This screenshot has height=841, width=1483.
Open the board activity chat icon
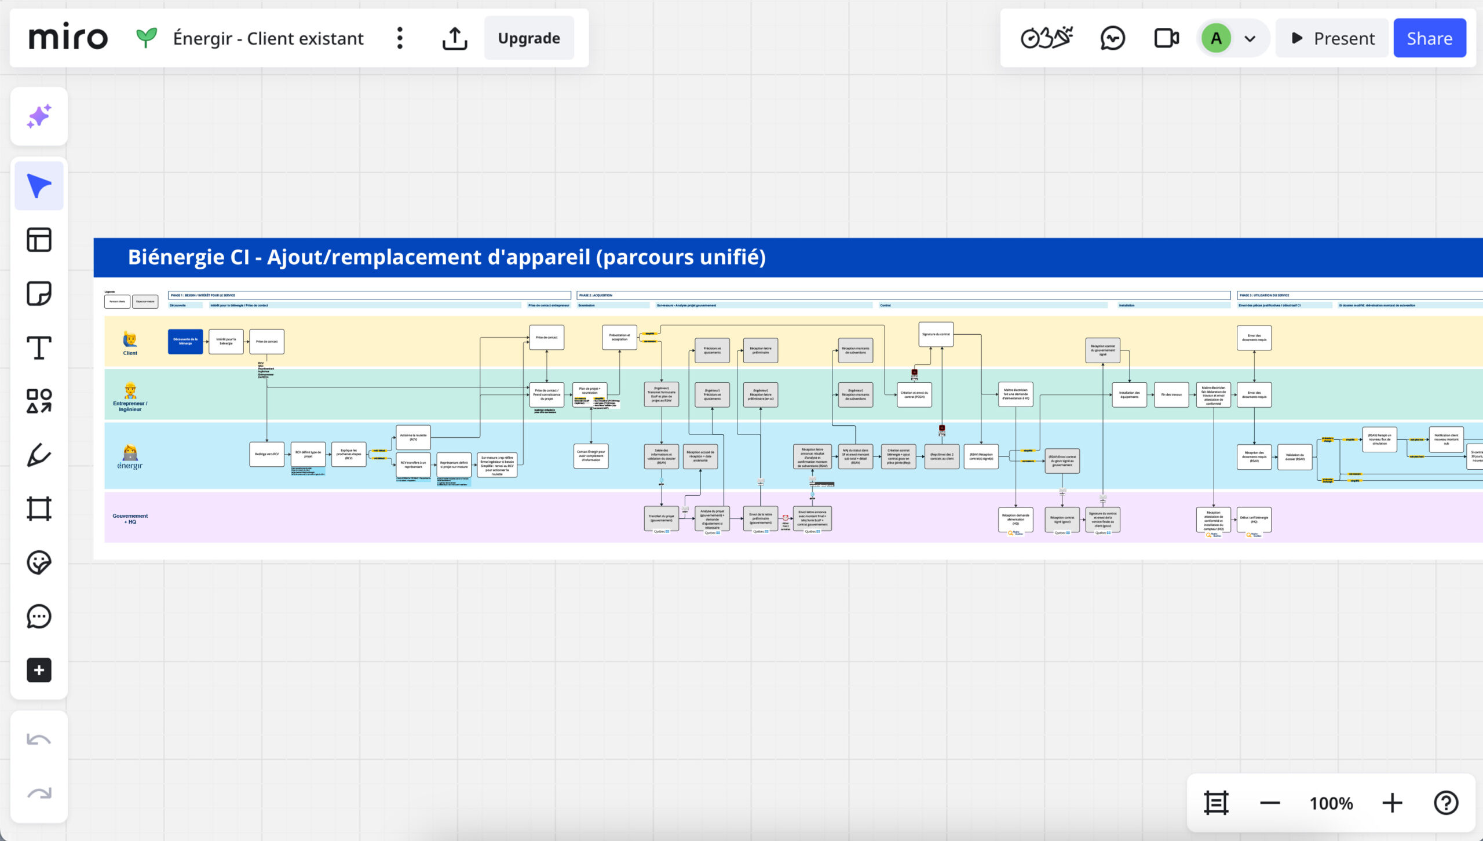pos(1112,38)
